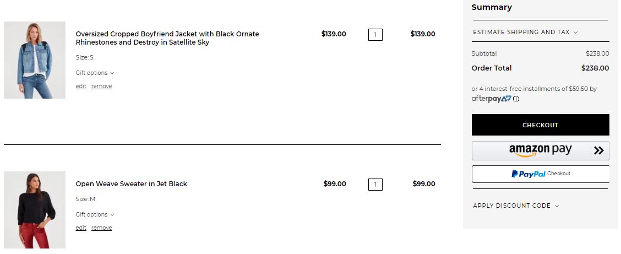The height and width of the screenshot is (254, 621).
Task: Click the Afterpay logo
Action: click(x=491, y=99)
